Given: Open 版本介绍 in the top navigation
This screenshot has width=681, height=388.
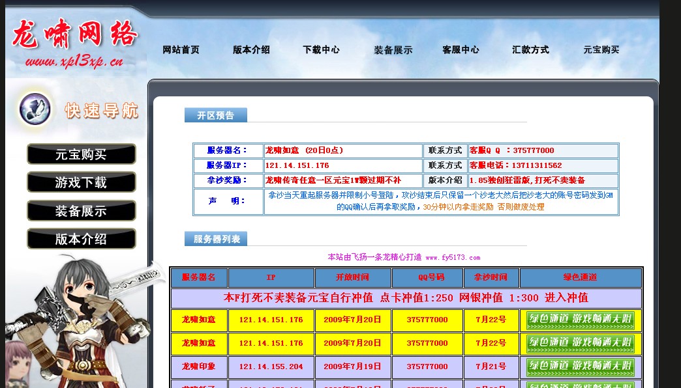Looking at the screenshot, I should 251,49.
